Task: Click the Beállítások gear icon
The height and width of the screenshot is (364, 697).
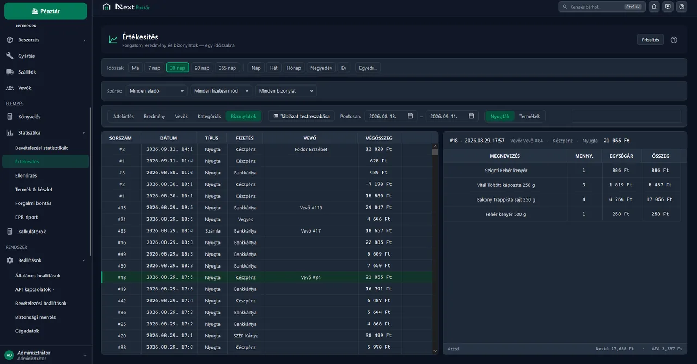Action: pyautogui.click(x=10, y=260)
